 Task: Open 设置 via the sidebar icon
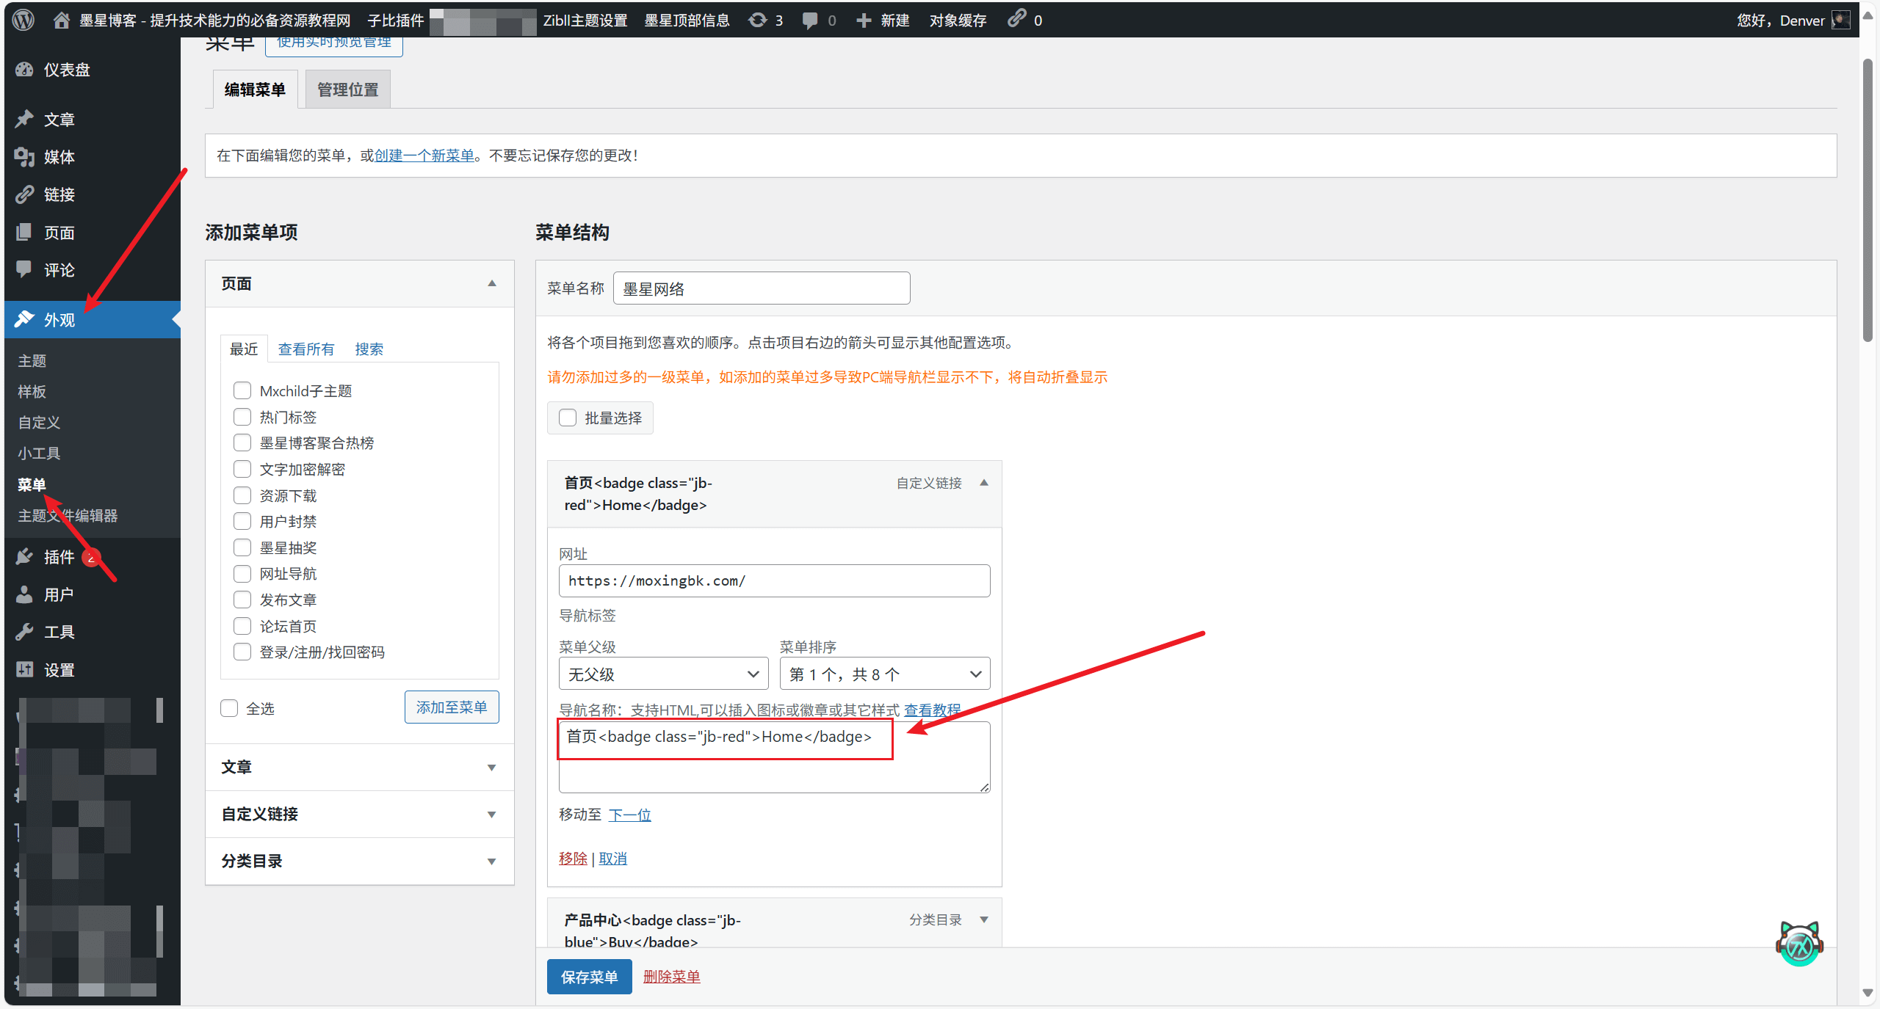[24, 669]
